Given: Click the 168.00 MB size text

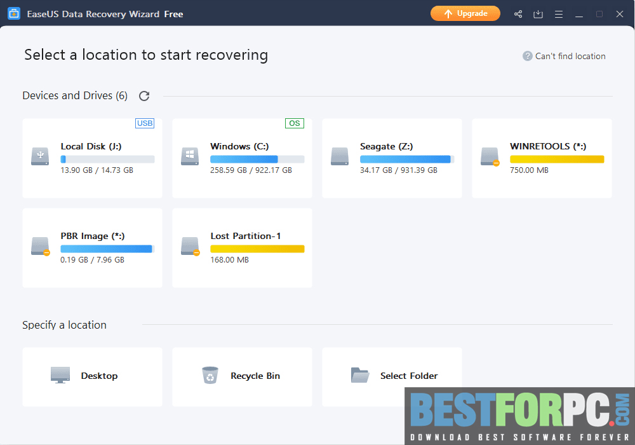Looking at the screenshot, I should pyautogui.click(x=229, y=260).
